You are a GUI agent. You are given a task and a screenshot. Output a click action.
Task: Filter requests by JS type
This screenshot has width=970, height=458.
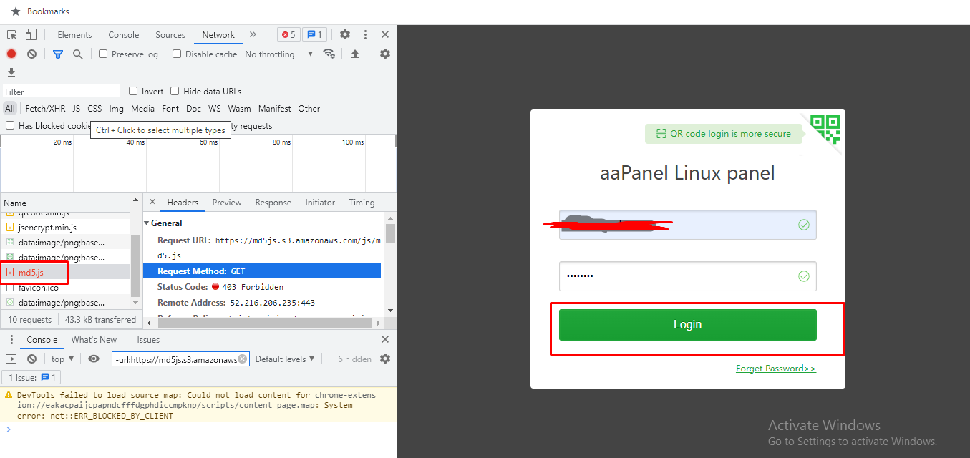pos(76,109)
